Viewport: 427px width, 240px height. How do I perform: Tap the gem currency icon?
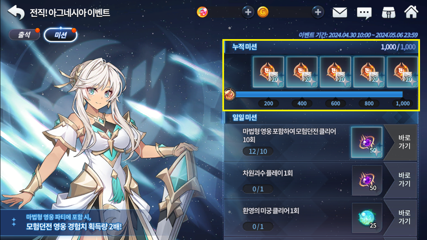point(202,12)
